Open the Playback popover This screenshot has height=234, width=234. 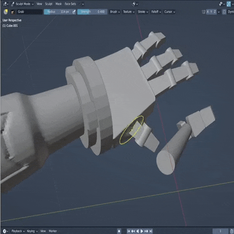[x=18, y=231]
